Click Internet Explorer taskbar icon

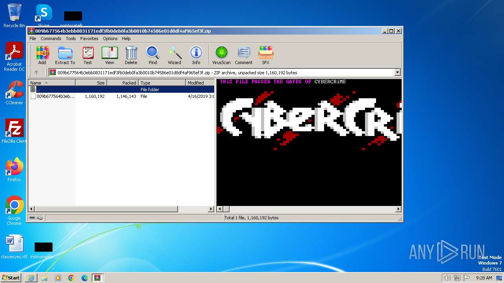[31, 278]
